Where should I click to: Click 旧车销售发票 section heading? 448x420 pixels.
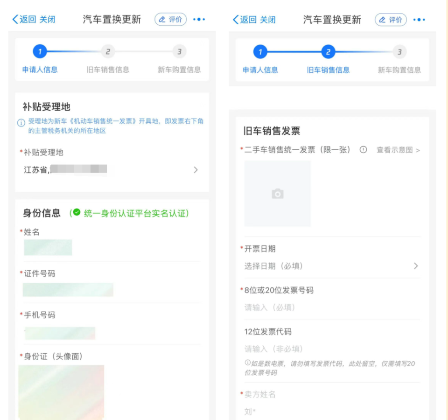pyautogui.click(x=272, y=131)
